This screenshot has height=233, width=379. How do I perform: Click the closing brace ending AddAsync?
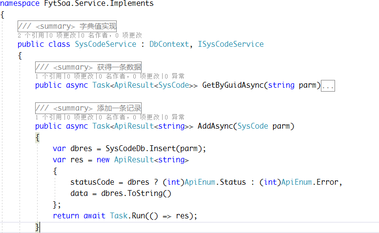37,227
